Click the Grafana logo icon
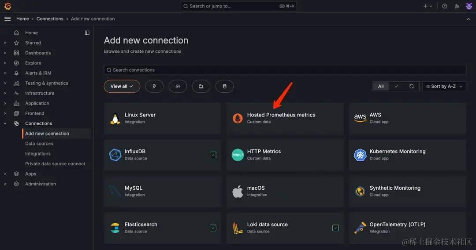Image resolution: width=476 pixels, height=250 pixels. click(7, 6)
